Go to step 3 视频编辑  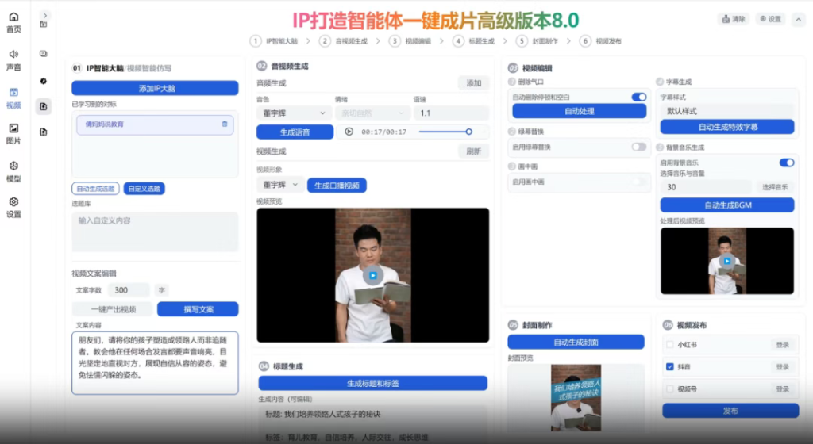pos(410,41)
